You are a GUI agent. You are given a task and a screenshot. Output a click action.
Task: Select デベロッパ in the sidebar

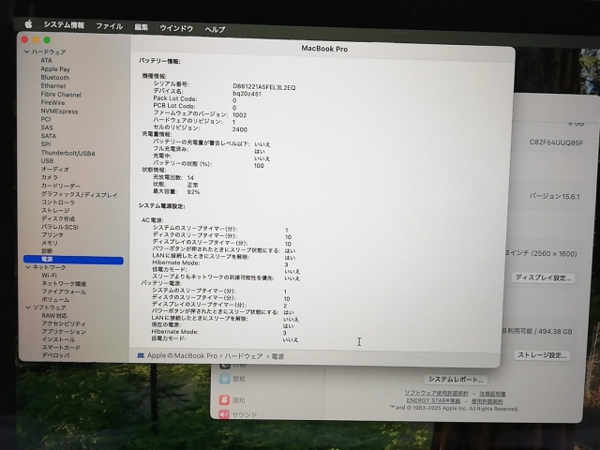coord(55,355)
